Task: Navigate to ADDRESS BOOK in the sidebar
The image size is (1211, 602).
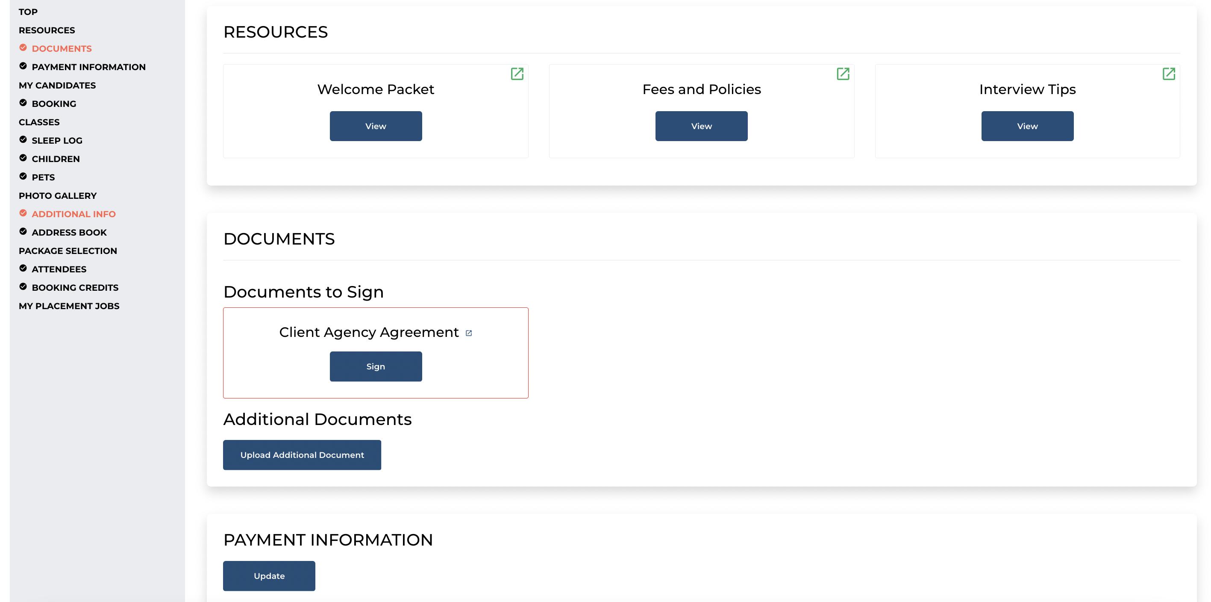Action: coord(69,232)
